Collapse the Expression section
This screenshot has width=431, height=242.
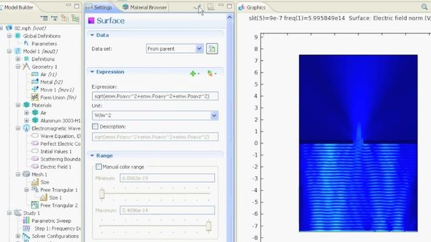pos(92,72)
